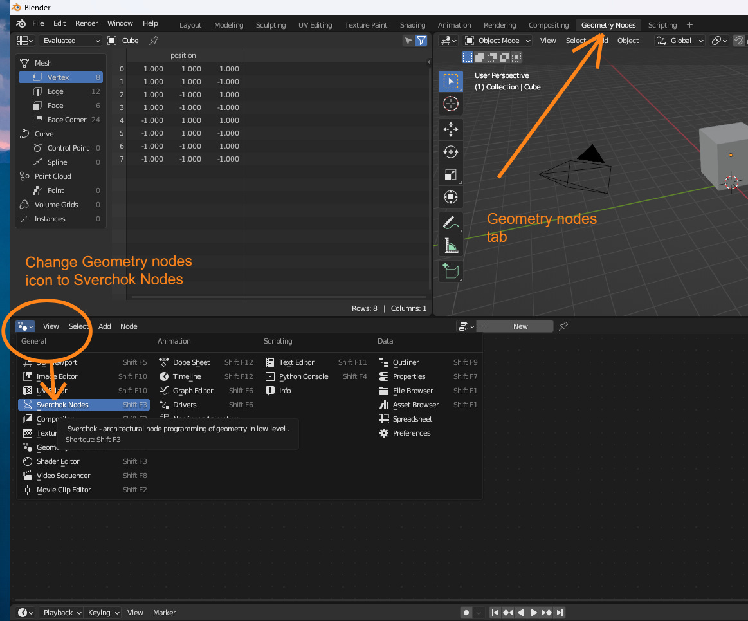Viewport: 748px width, 621px height.
Task: Open the File menu
Action: [38, 23]
